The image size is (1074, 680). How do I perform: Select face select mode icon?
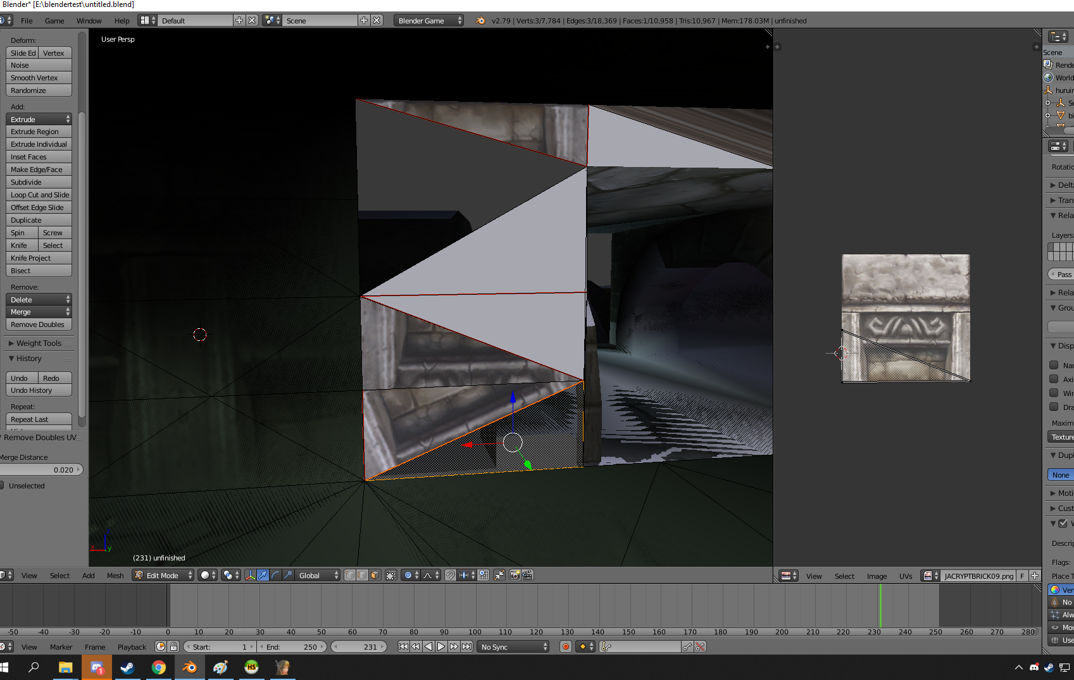click(375, 575)
